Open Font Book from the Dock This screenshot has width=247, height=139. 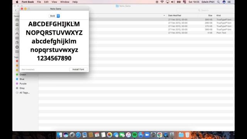[x=172, y=135]
